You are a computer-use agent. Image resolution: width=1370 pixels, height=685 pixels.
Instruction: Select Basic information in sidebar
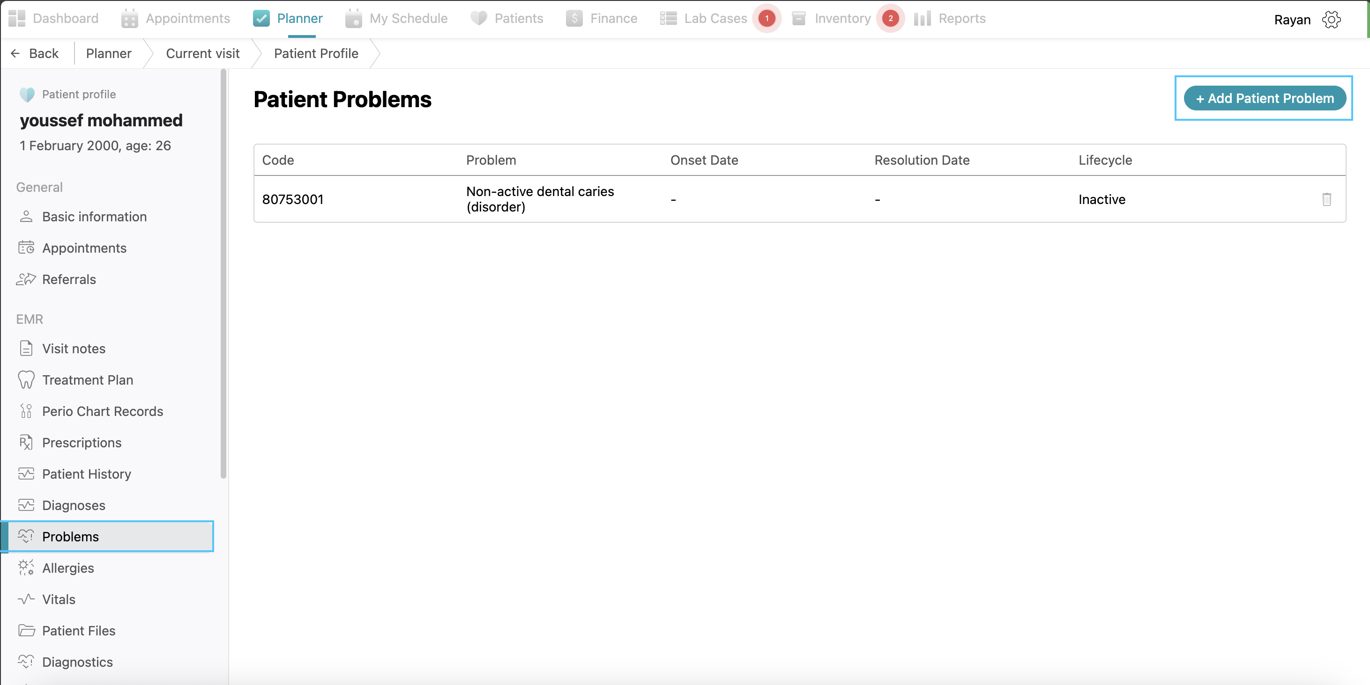pos(94,217)
